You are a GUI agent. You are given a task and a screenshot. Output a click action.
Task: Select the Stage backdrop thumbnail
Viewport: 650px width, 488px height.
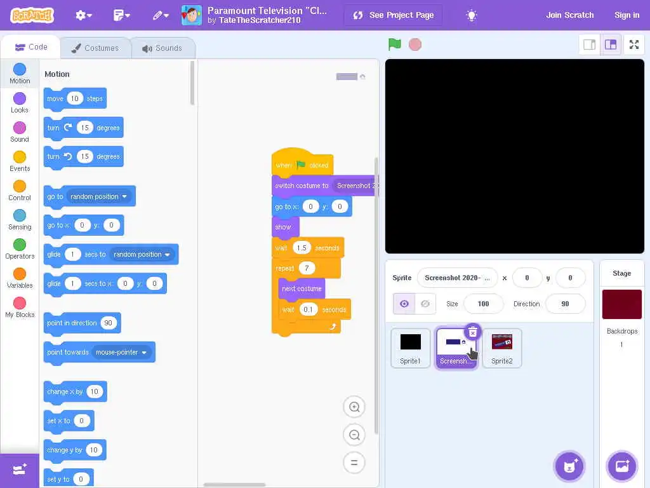(622, 304)
